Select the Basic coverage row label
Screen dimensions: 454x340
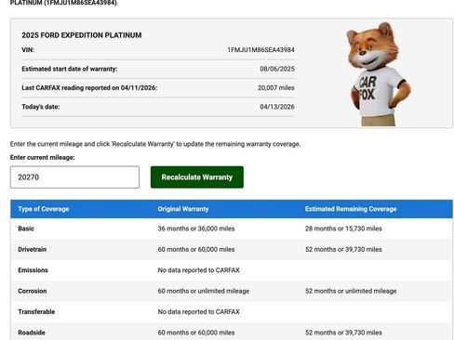coord(26,229)
